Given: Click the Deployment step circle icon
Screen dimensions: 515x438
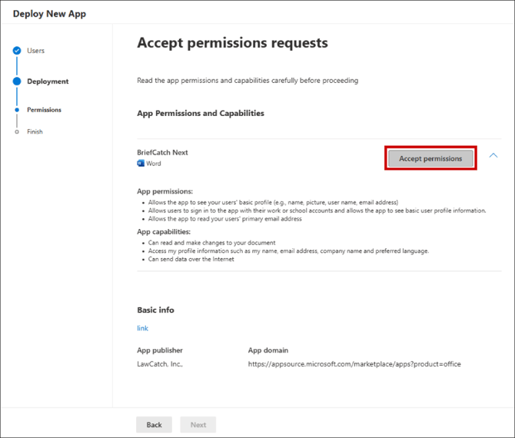Looking at the screenshot, I should (x=17, y=81).
